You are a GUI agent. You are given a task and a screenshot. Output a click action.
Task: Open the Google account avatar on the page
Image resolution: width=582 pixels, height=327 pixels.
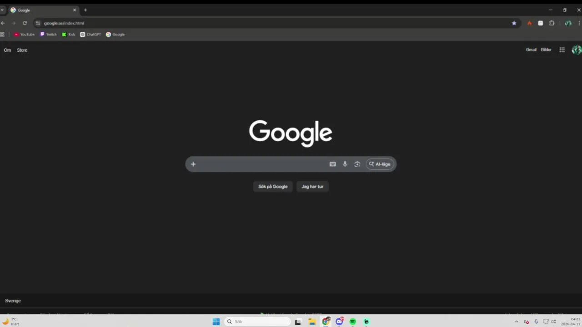coord(577,50)
